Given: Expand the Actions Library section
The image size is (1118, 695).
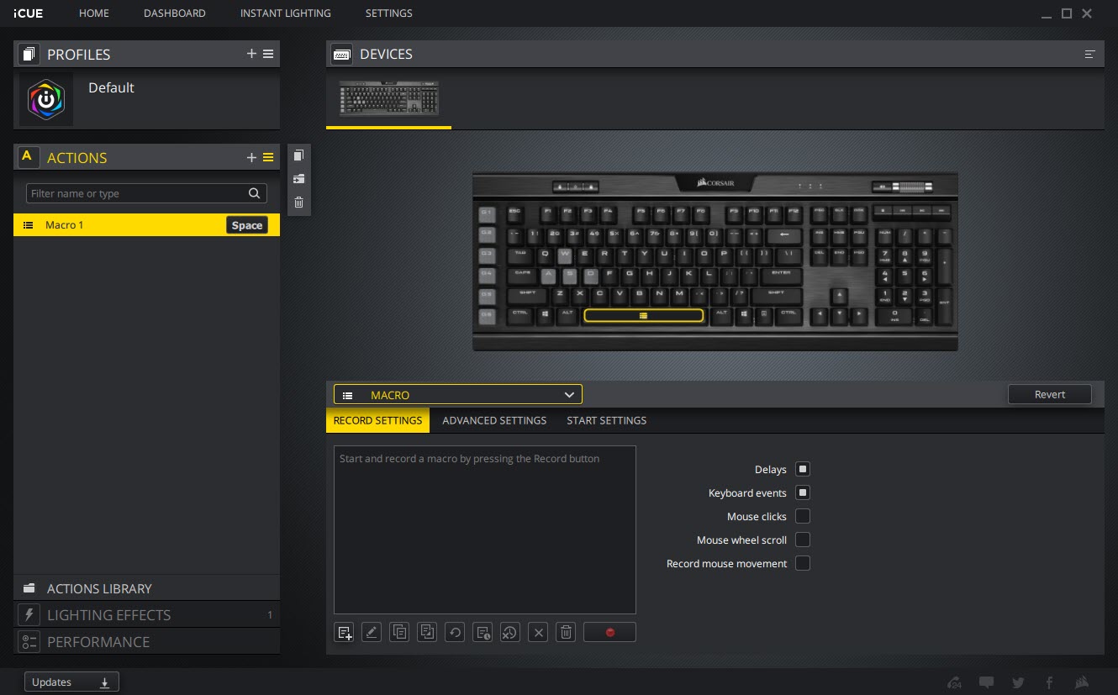Looking at the screenshot, I should pyautogui.click(x=146, y=588).
